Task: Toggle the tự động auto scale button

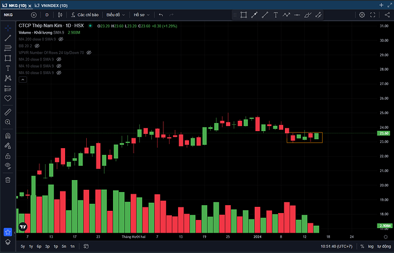Action: 384,247
